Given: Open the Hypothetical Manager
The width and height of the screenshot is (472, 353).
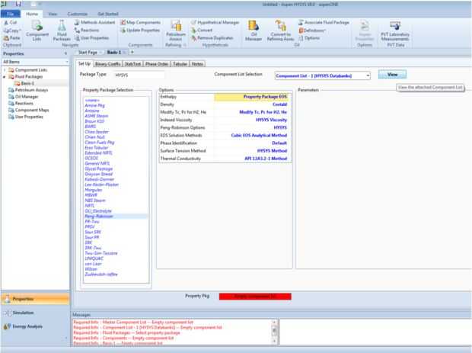Looking at the screenshot, I should pyautogui.click(x=215, y=23).
